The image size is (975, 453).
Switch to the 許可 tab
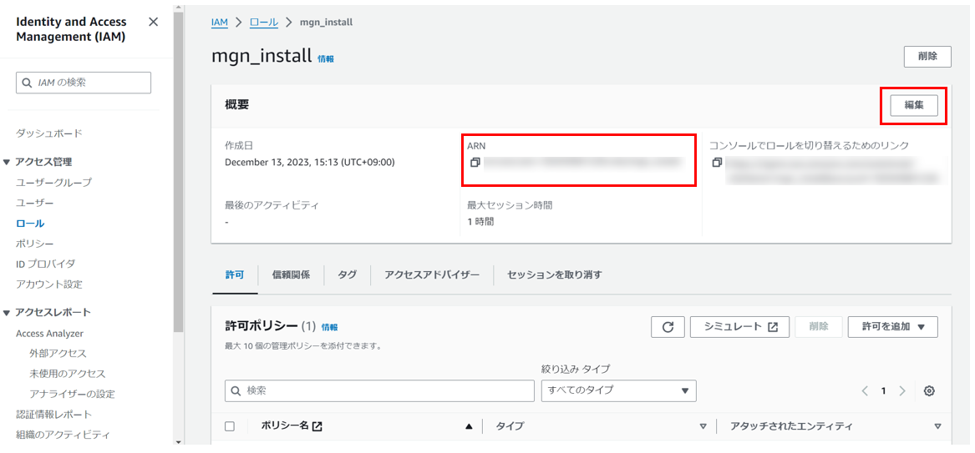pyautogui.click(x=235, y=275)
